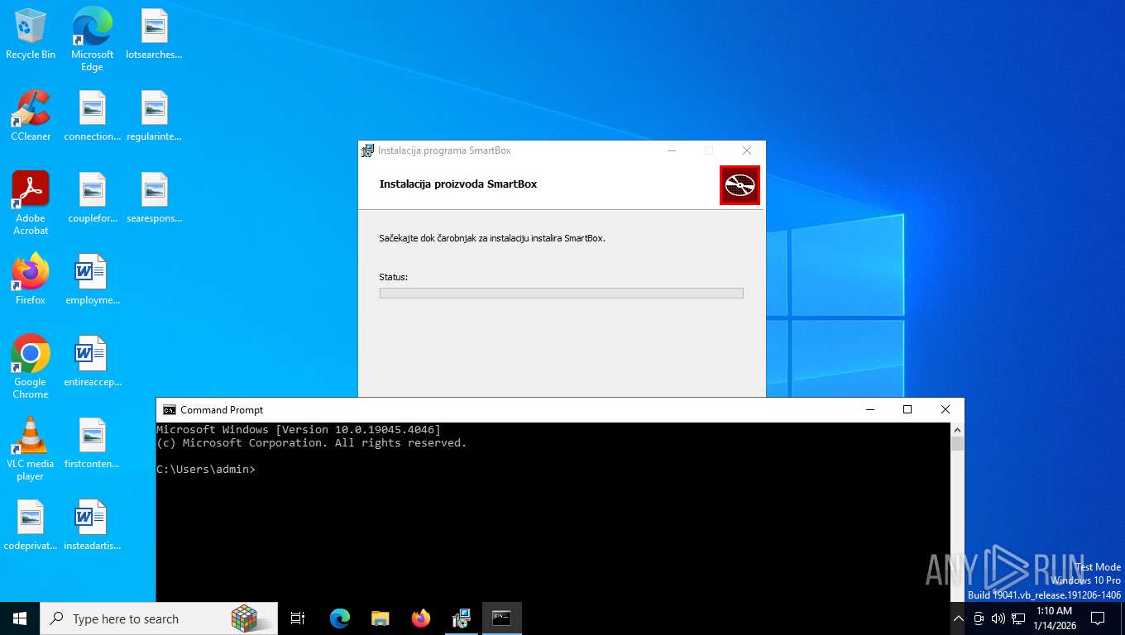Image resolution: width=1125 pixels, height=635 pixels.
Task: Switch to Command Prompt taskbar button
Action: (x=502, y=618)
